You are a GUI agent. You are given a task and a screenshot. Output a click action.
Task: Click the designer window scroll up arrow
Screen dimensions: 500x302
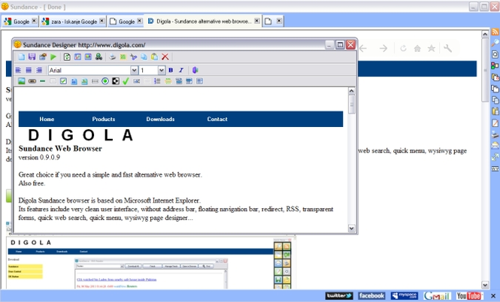click(351, 91)
